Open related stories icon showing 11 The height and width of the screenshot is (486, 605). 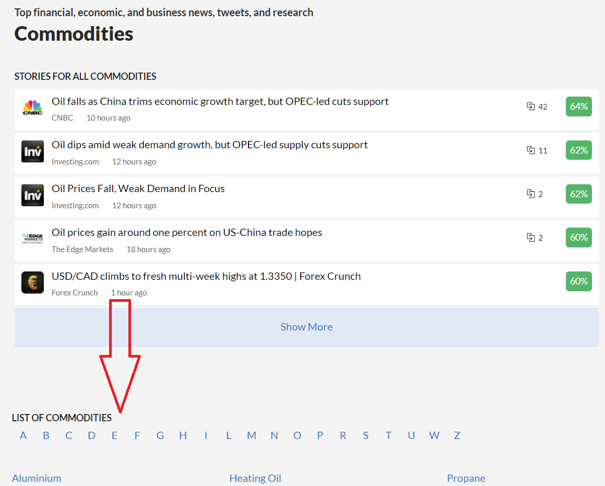[531, 150]
